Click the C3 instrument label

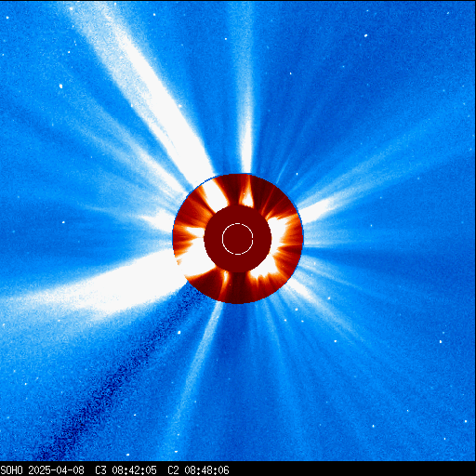coord(100,470)
